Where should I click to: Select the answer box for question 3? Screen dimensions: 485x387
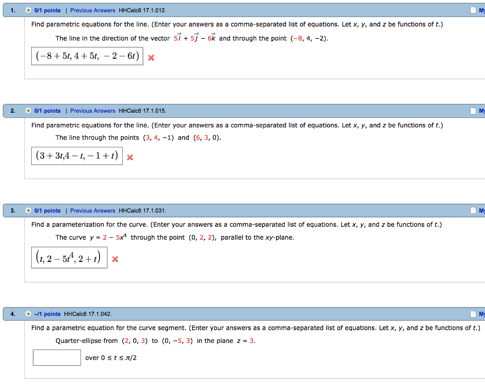click(69, 257)
